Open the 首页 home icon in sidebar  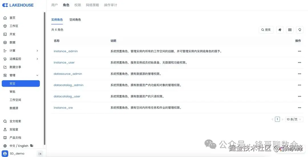pyautogui.click(x=5, y=18)
